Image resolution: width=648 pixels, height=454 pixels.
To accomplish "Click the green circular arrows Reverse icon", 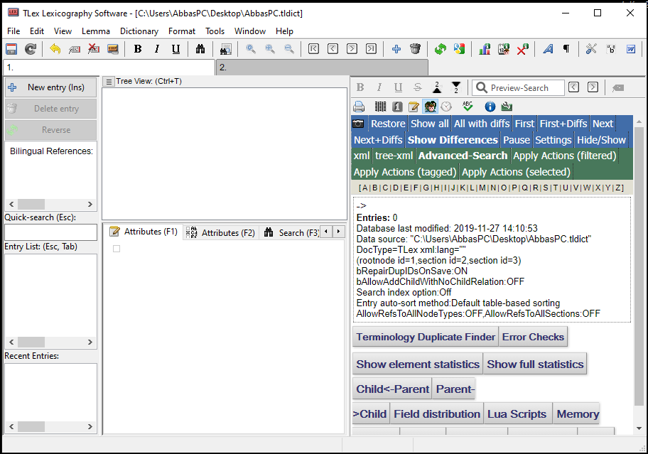I will [x=440, y=49].
